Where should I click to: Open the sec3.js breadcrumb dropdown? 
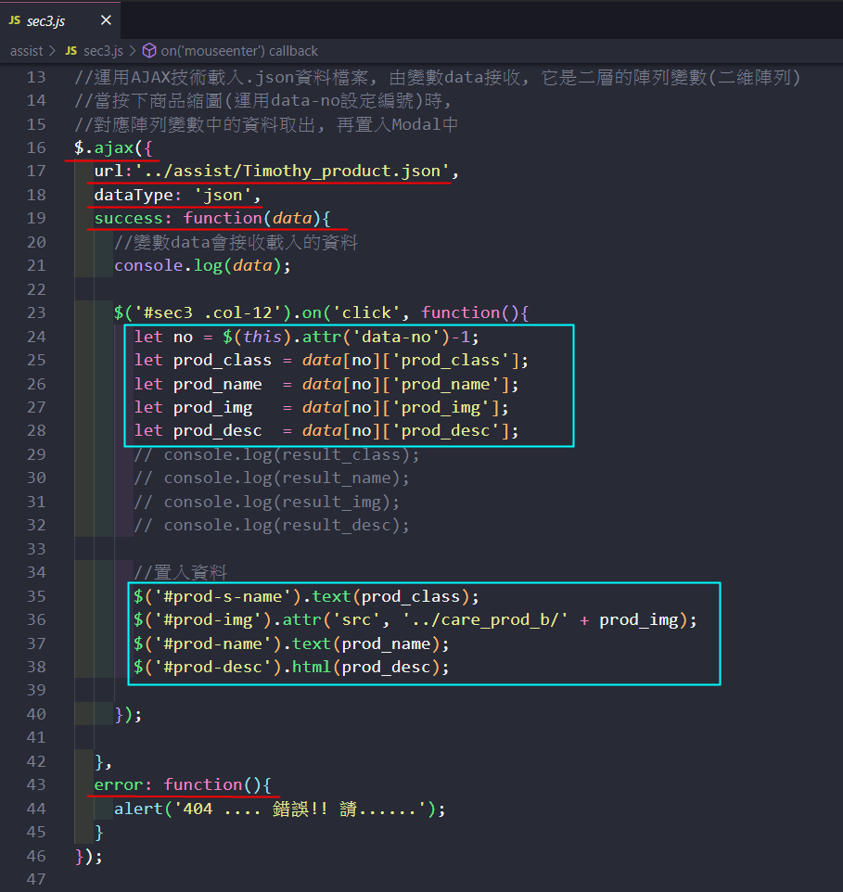click(102, 51)
